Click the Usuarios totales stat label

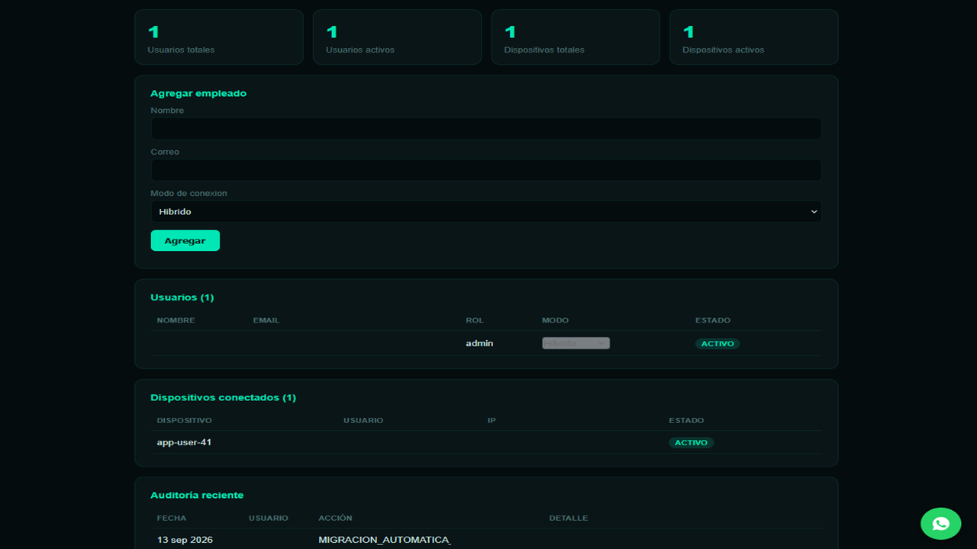(181, 50)
